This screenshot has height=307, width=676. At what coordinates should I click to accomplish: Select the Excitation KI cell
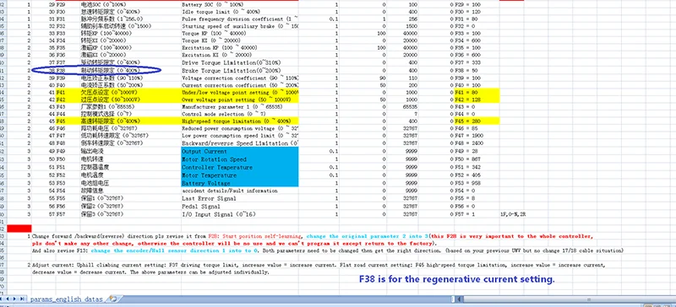point(239,55)
